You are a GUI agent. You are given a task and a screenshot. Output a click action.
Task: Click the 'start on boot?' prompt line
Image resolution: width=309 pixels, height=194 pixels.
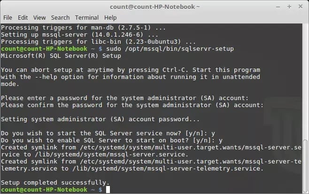coord(112,140)
